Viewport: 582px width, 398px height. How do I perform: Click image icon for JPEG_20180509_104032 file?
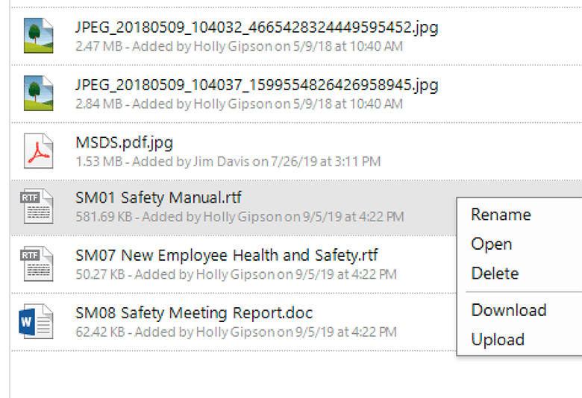tap(39, 36)
